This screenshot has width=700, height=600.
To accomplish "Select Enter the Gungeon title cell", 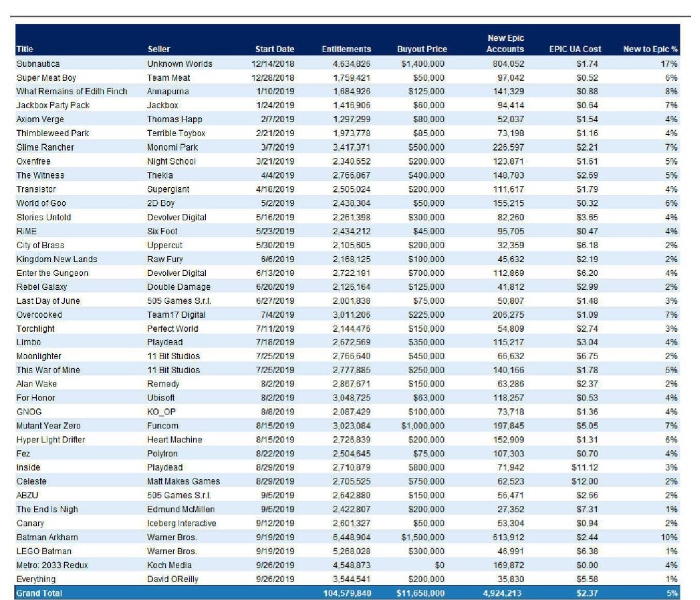I will tap(52, 273).
